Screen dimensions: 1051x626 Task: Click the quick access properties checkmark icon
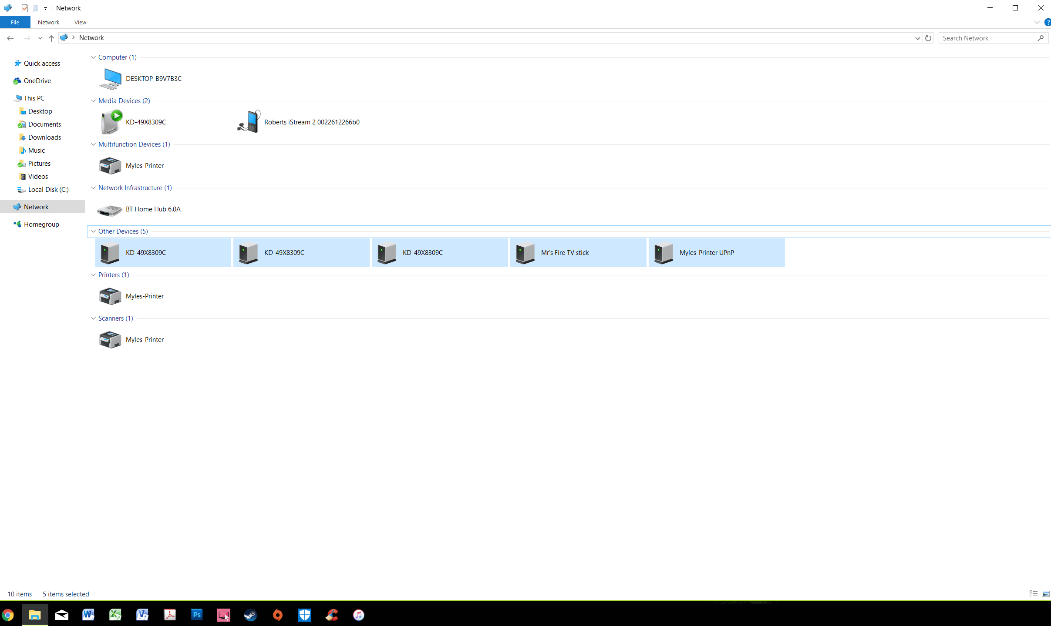point(25,8)
